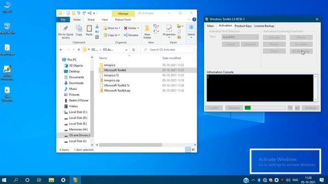Click the Copy path icon

(x=97, y=32)
